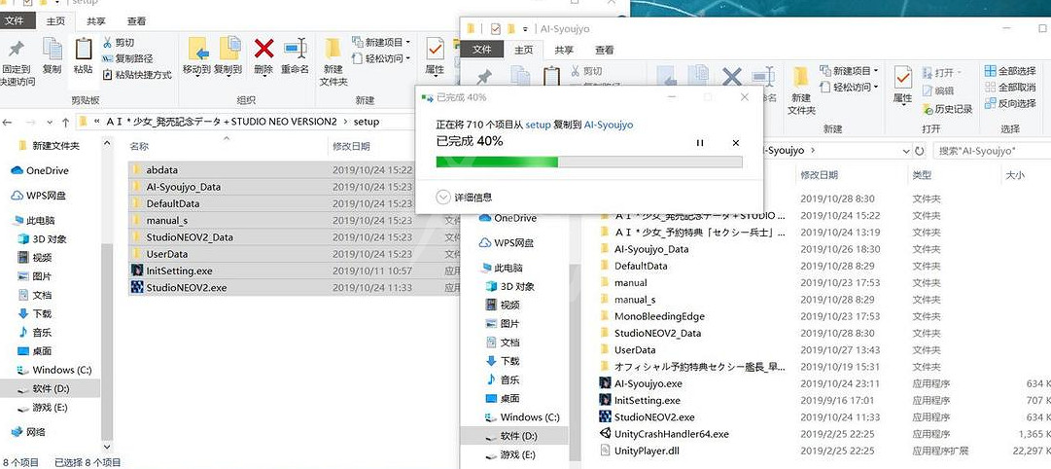Click the AI-Syoujyo.exe application icon
Screen dimensions: 1051x469
(606, 383)
